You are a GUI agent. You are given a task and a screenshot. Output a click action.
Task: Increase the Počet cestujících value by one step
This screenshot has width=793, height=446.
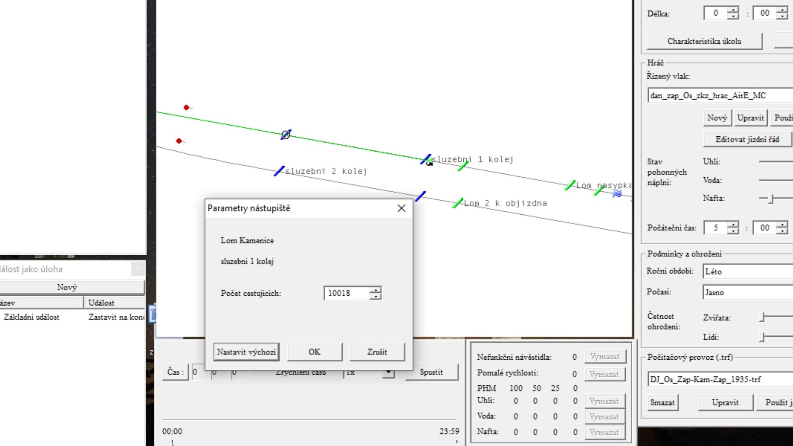pyautogui.click(x=375, y=290)
